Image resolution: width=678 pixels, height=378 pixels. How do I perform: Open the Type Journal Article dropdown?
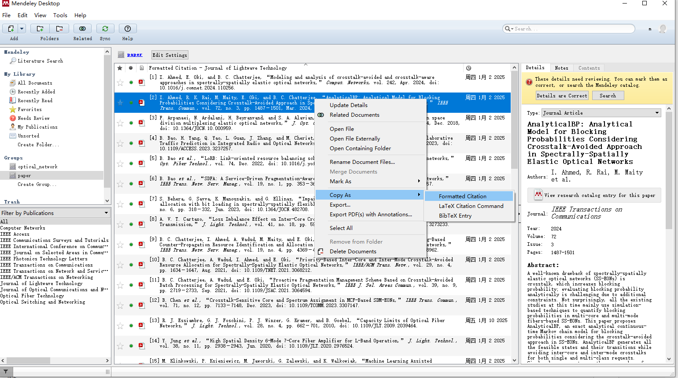(601, 113)
